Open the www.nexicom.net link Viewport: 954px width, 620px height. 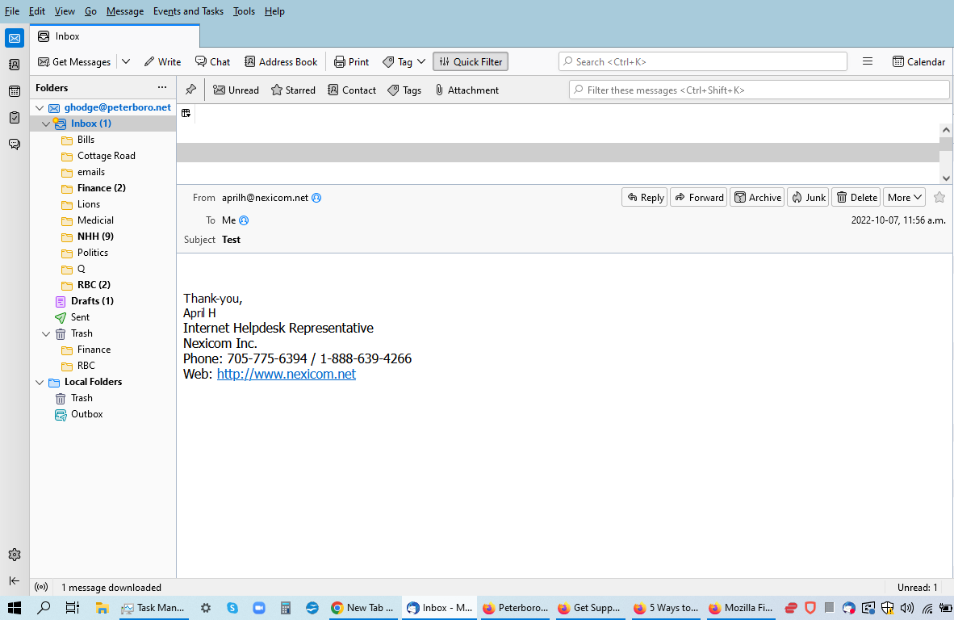point(286,375)
